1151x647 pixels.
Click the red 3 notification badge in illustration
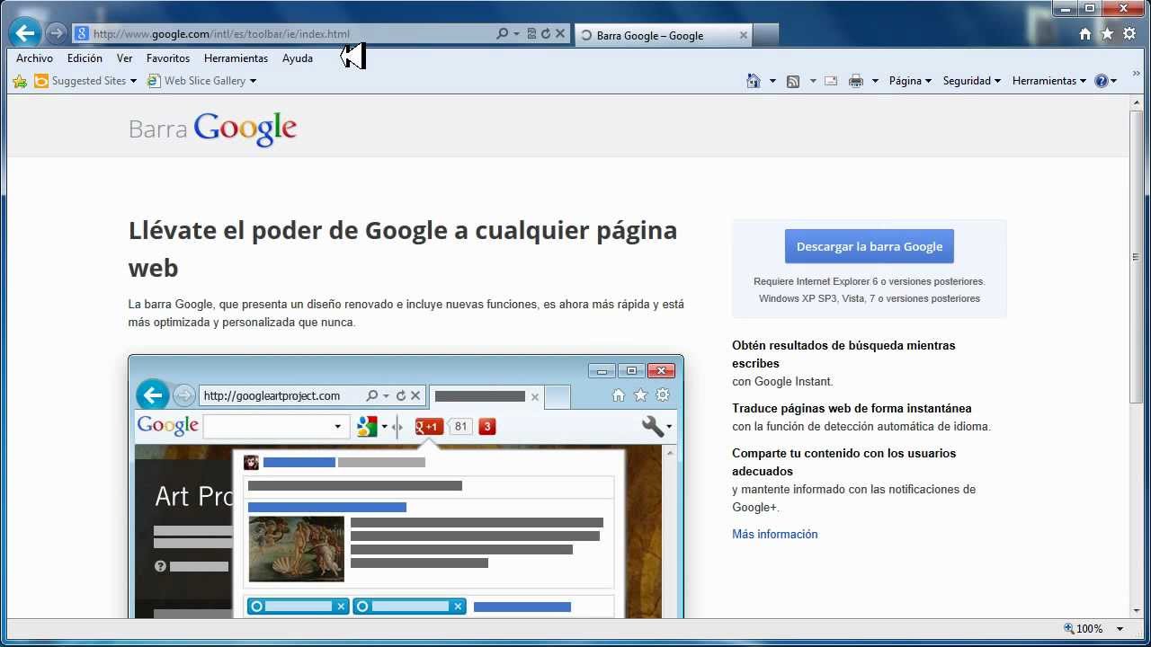click(487, 426)
